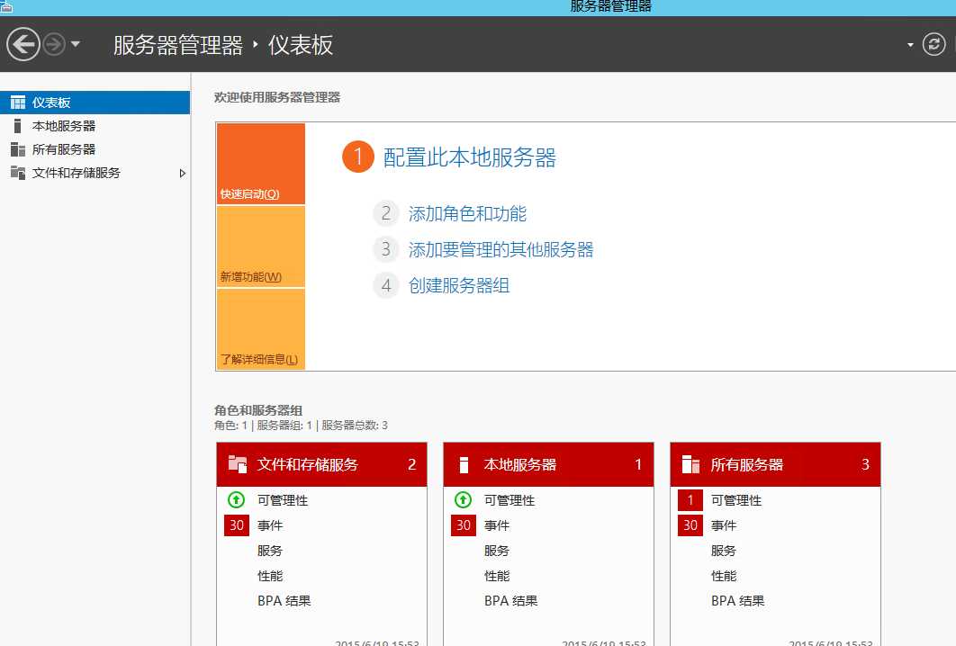Image resolution: width=956 pixels, height=646 pixels.
Task: Select the 快速启动(Q) tile
Action: (261, 164)
